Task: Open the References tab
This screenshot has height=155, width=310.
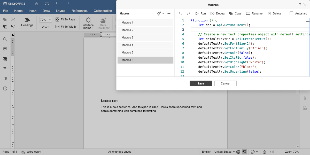Action: point(80,11)
